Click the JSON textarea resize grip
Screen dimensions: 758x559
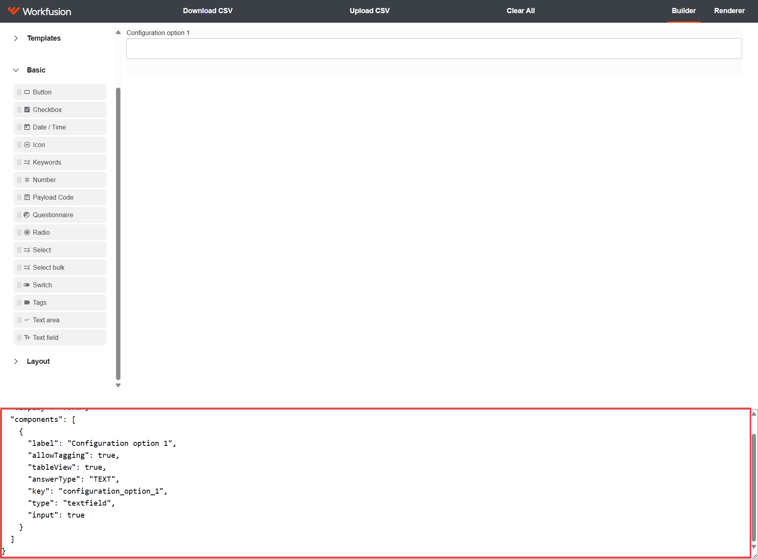point(754,555)
